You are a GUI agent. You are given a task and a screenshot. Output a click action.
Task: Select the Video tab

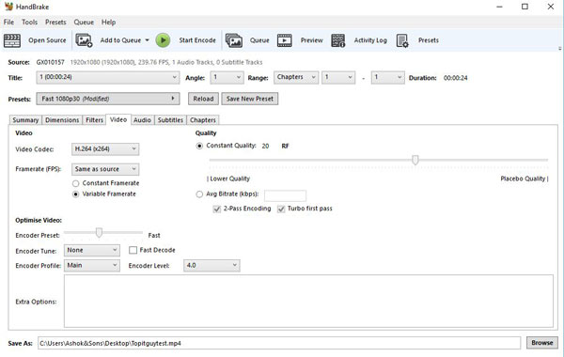[118, 119]
